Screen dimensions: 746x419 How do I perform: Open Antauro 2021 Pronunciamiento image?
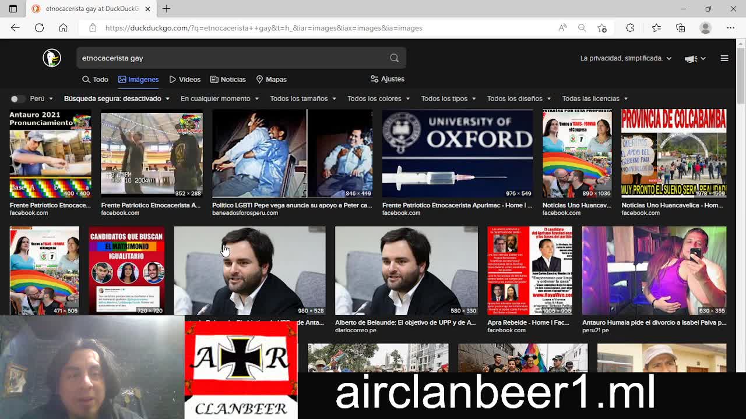(50, 154)
